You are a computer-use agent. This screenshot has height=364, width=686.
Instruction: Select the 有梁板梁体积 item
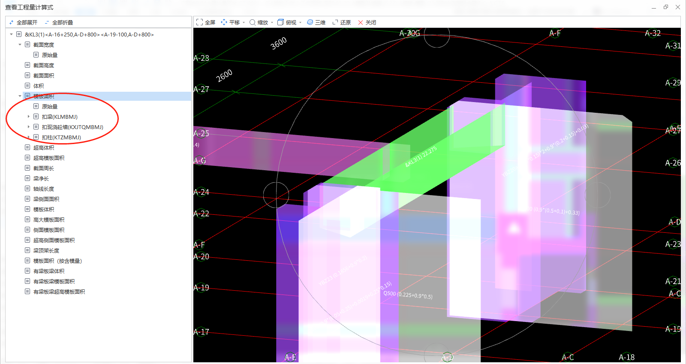(49, 271)
